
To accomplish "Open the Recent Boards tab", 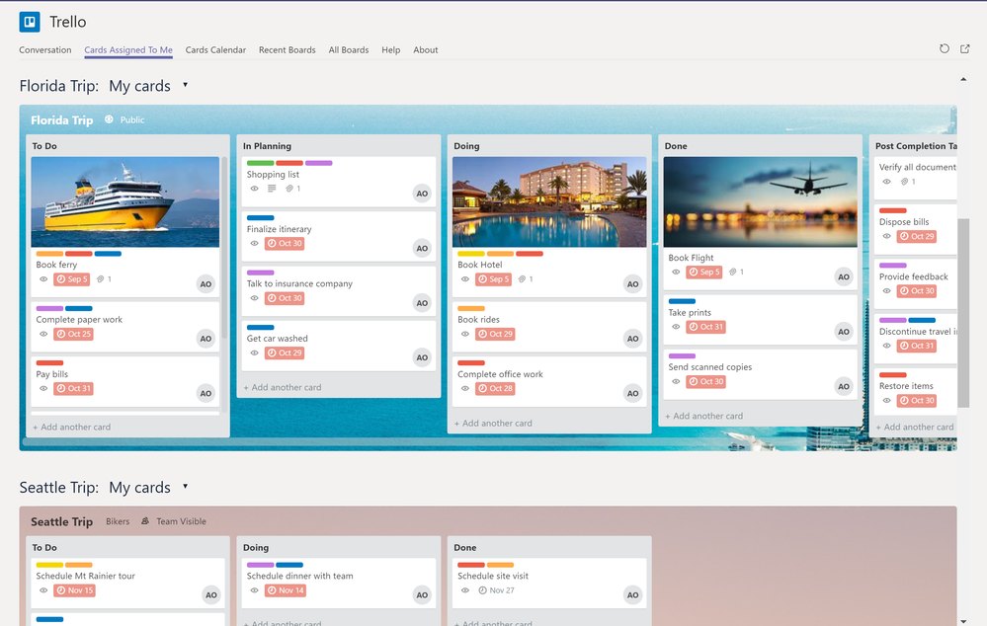I will (288, 49).
